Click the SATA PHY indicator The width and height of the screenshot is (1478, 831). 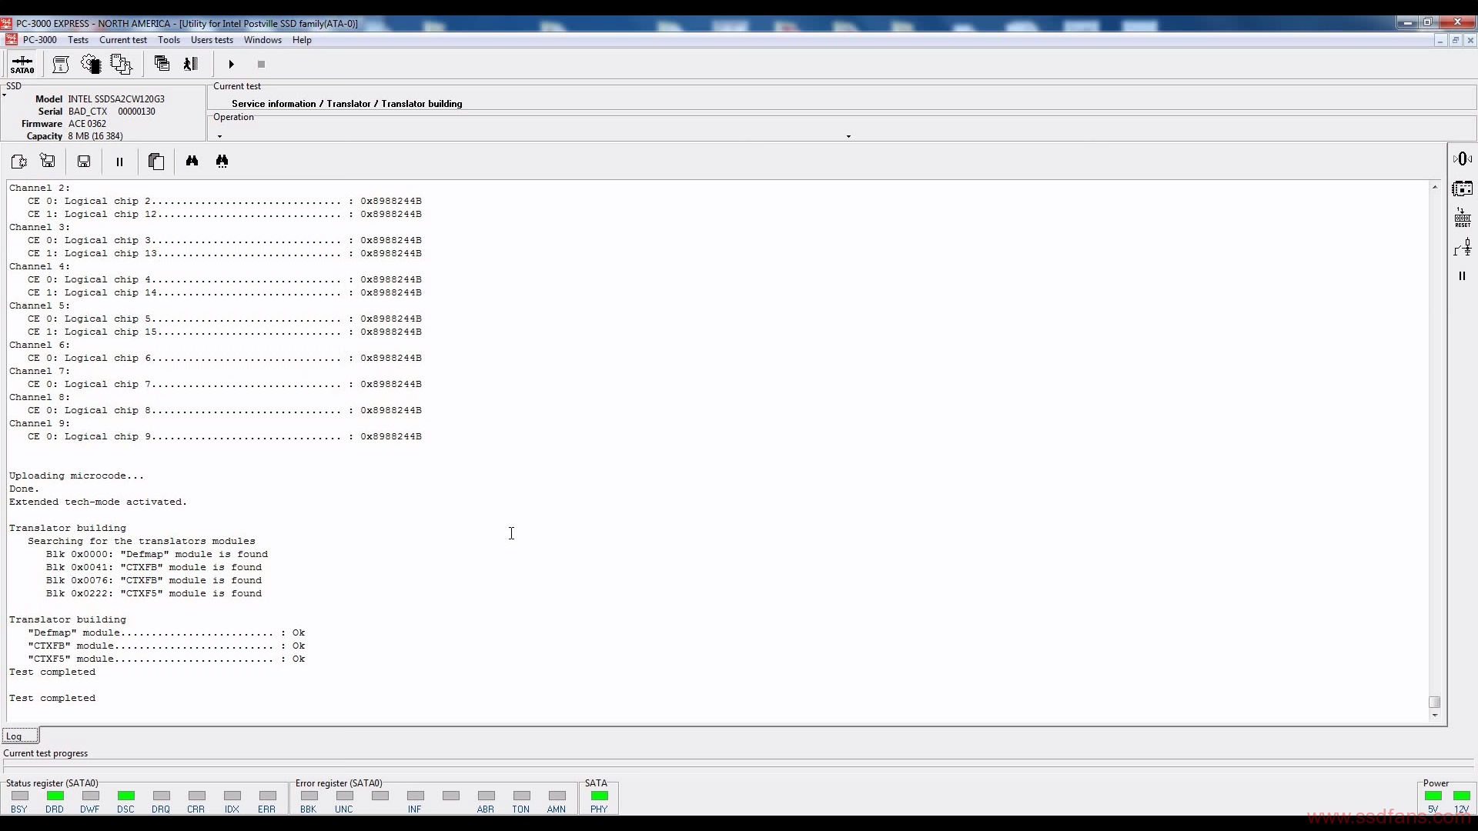click(x=600, y=796)
